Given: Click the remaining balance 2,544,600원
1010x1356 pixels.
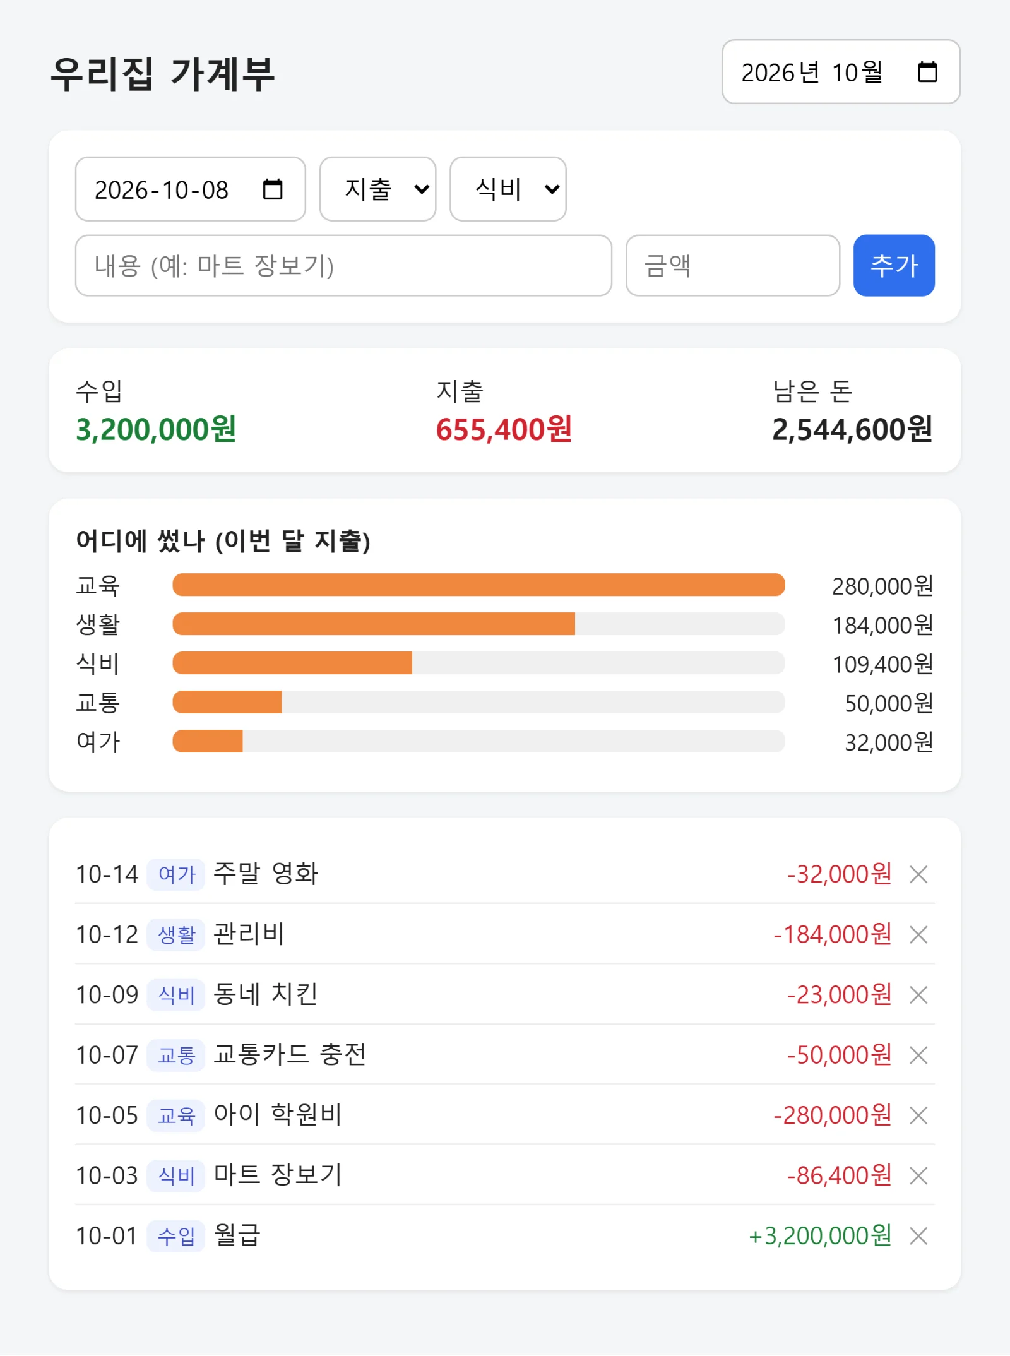Looking at the screenshot, I should 852,429.
